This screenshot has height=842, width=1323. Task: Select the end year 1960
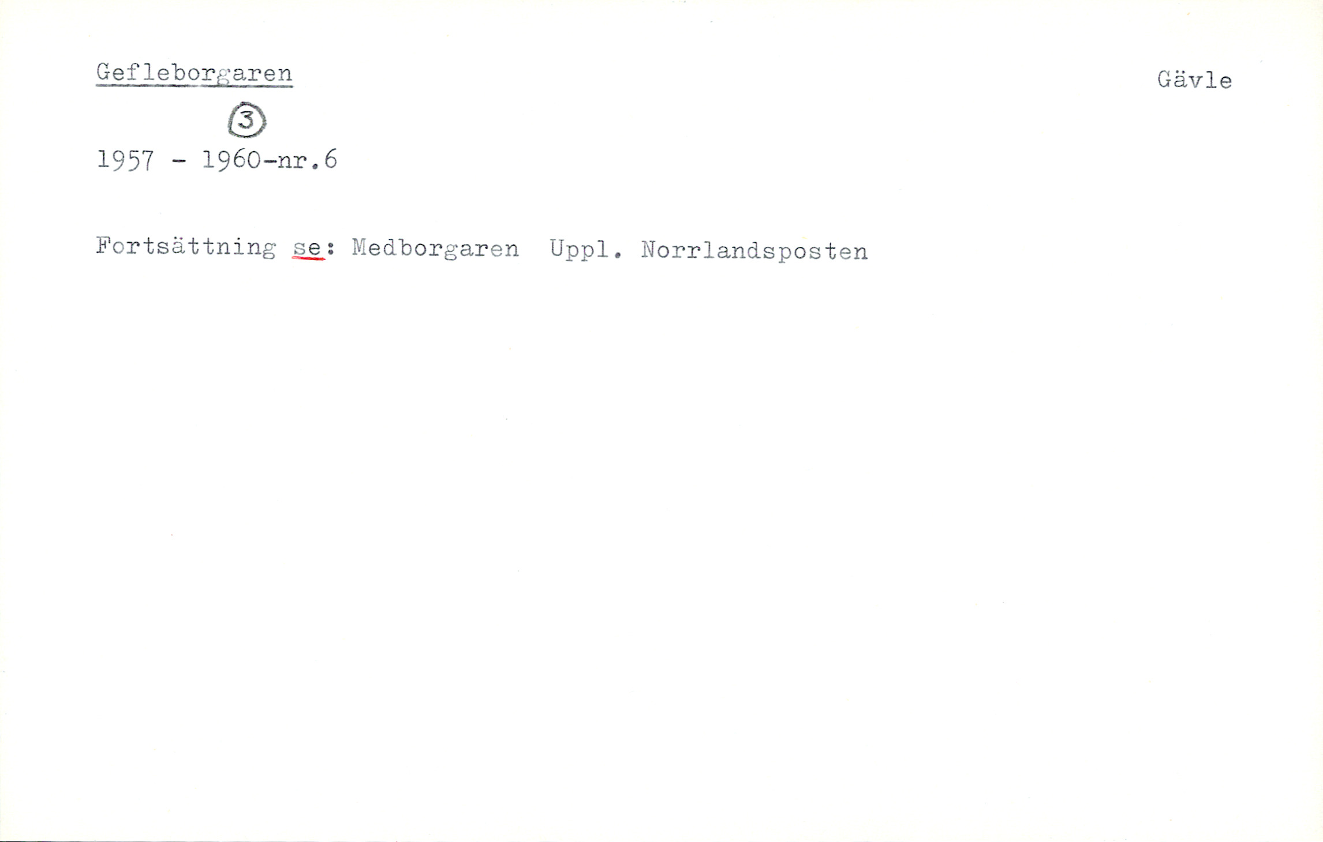pos(231,160)
